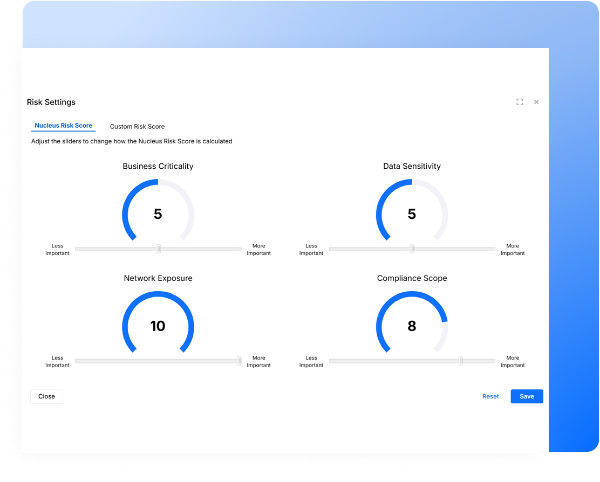The width and height of the screenshot is (600, 482).
Task: Grab the Network Exposure slider handle
Action: (x=239, y=361)
